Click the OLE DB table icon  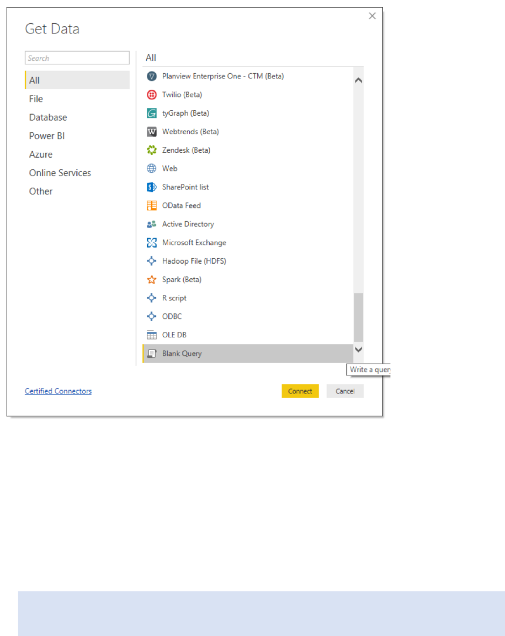(x=152, y=335)
